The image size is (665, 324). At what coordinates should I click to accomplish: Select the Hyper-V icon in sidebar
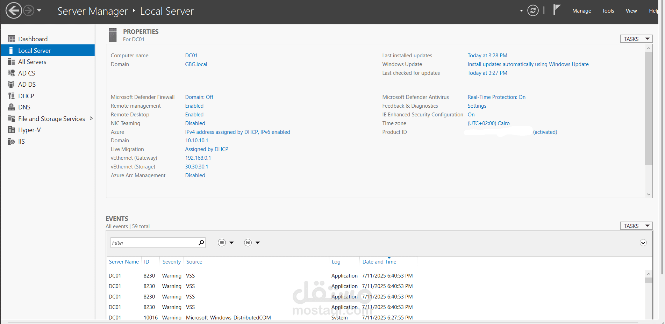pyautogui.click(x=11, y=130)
